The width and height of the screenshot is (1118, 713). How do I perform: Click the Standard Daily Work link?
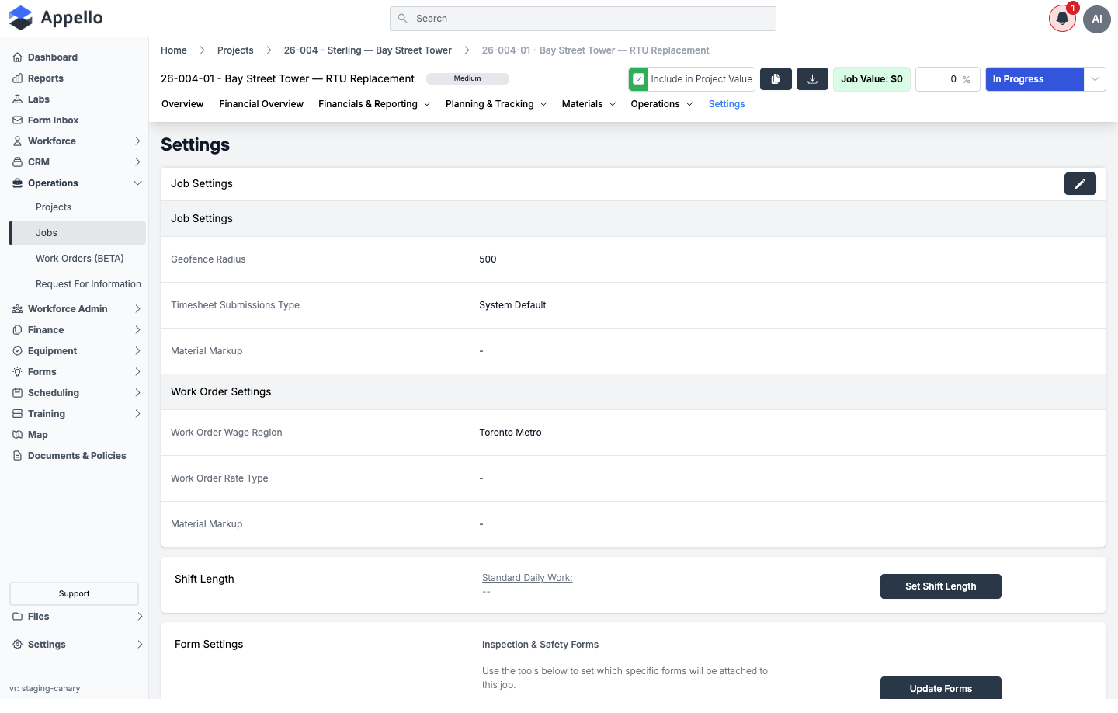[527, 578]
